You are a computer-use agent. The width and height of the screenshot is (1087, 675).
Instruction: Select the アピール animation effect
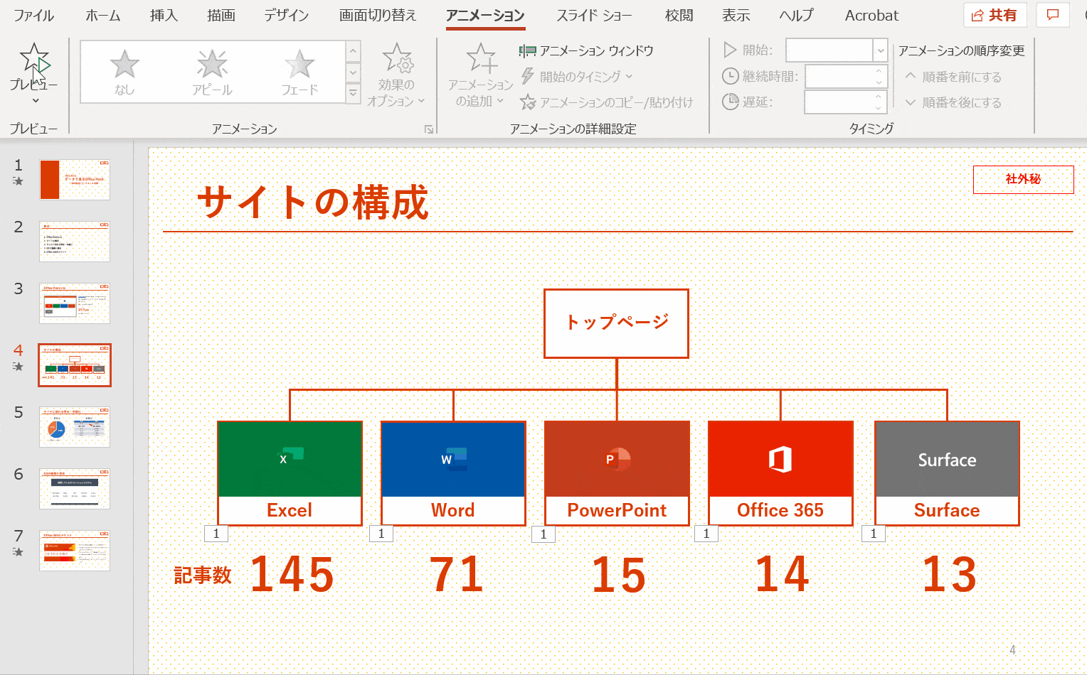click(212, 72)
